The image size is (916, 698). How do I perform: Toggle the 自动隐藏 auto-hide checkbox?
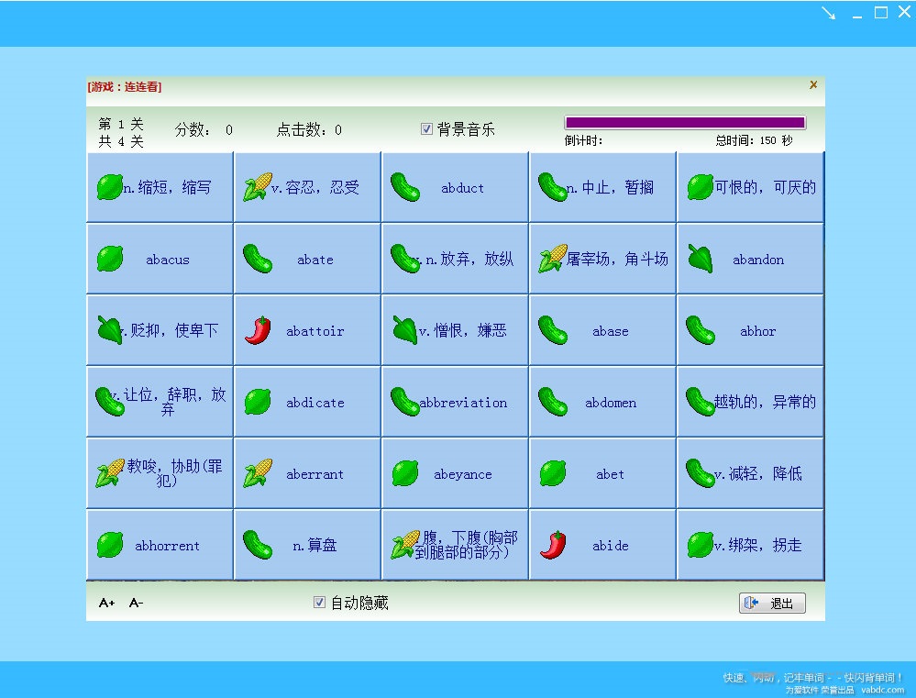click(x=319, y=602)
